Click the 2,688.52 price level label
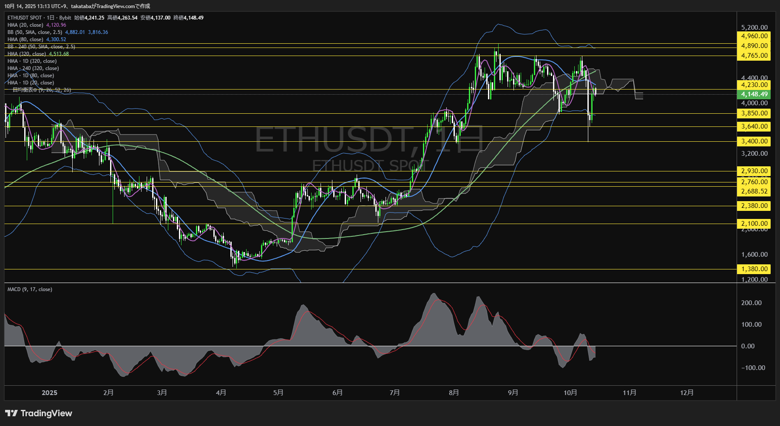Screen dimensions: 780x426 754,191
